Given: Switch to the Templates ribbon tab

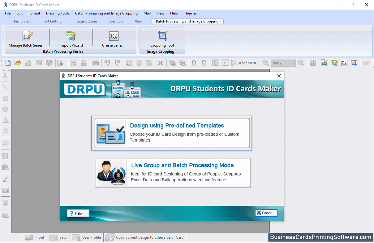Looking at the screenshot, I should pyautogui.click(x=22, y=21).
